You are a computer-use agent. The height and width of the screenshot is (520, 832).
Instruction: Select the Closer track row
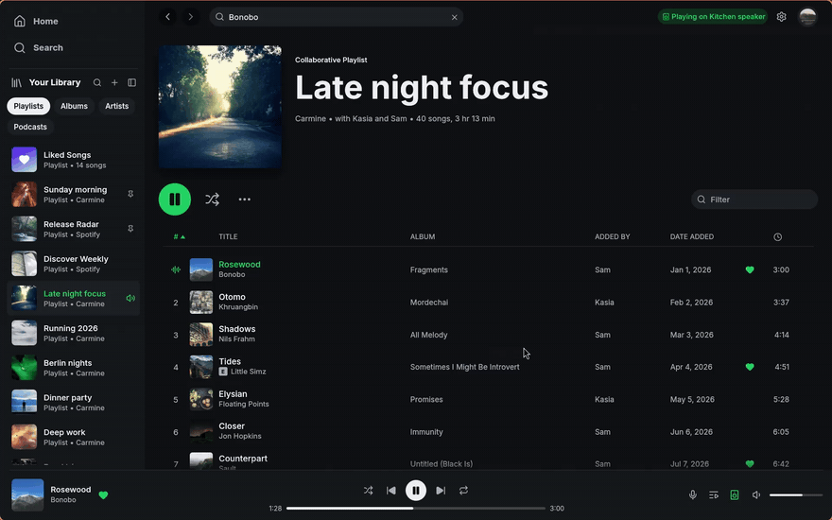coord(488,432)
